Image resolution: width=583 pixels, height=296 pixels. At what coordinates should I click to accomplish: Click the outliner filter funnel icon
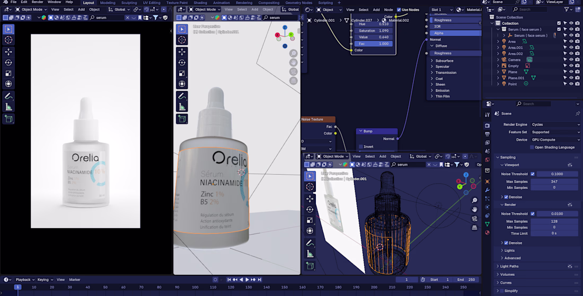pos(566,10)
